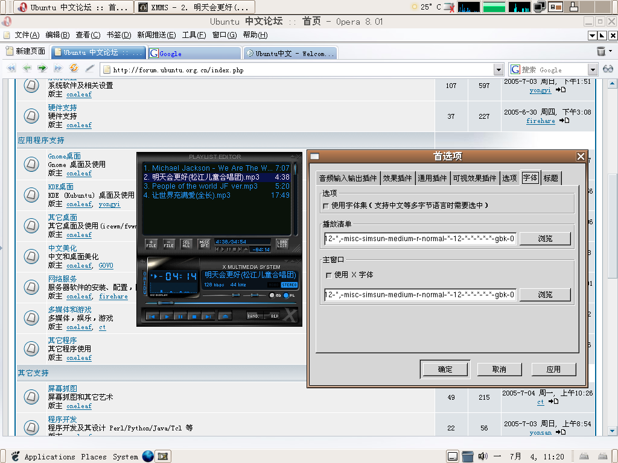Open the MISC OPT playlist menu
This screenshot has height=463, width=618.
coord(204,244)
